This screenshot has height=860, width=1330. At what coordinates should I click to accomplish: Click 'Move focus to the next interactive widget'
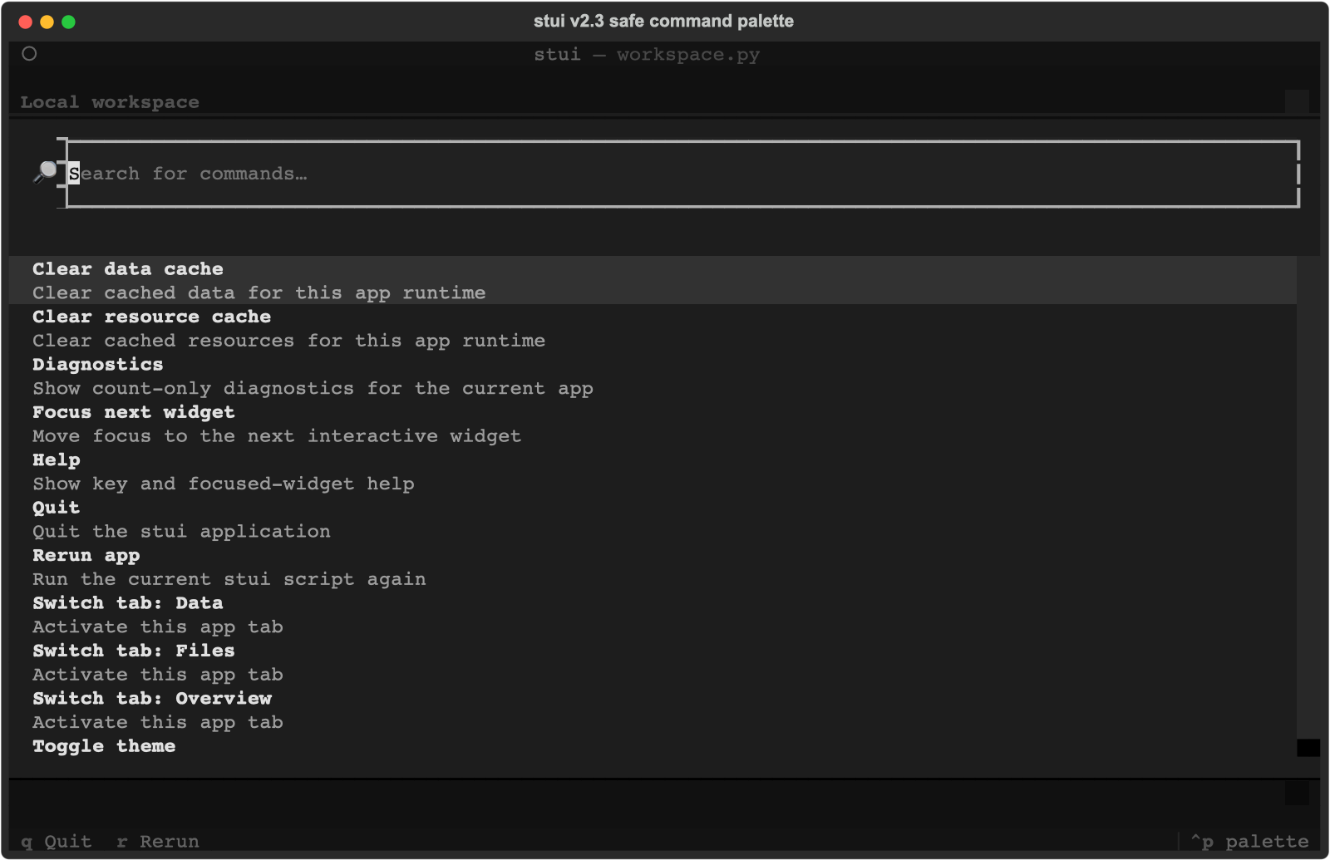[277, 436]
